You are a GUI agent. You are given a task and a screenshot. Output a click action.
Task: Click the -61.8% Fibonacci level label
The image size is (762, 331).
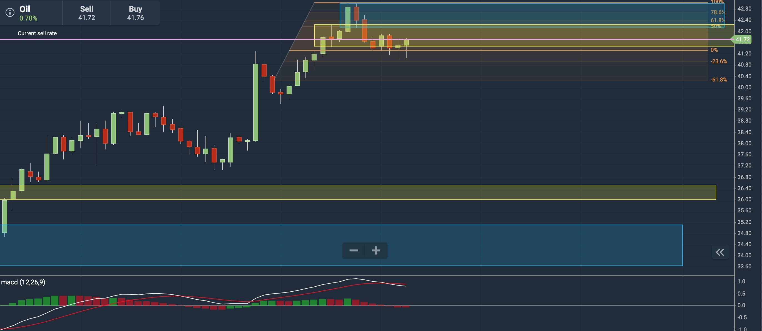pos(718,80)
